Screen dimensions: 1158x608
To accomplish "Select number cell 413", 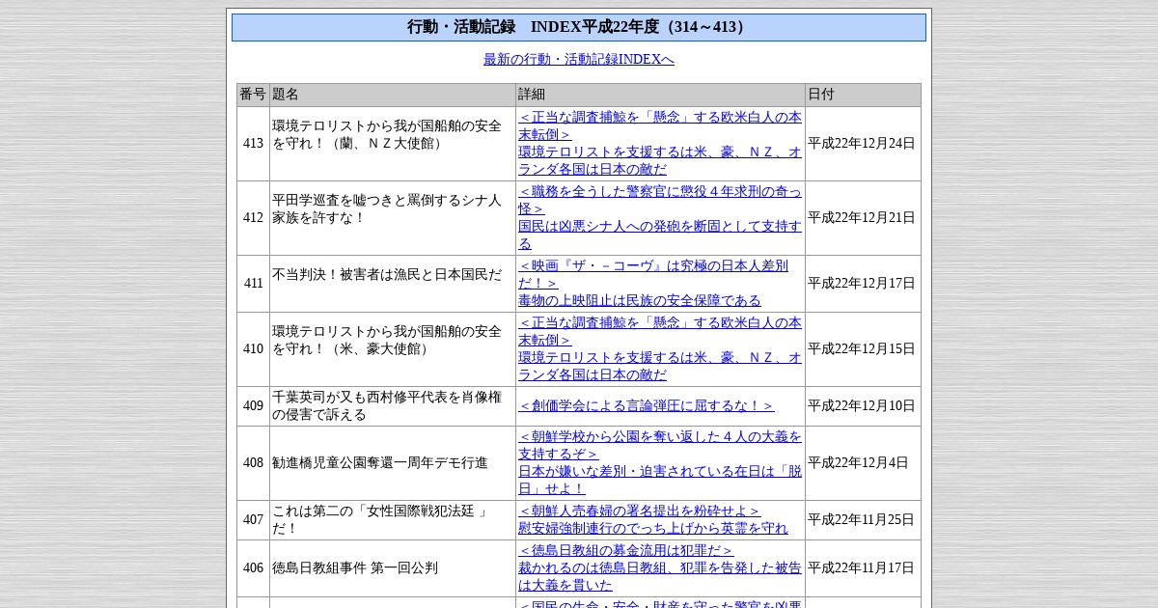I will pyautogui.click(x=253, y=144).
